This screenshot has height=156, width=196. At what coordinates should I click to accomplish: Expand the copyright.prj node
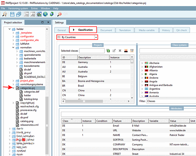coord(13,103)
